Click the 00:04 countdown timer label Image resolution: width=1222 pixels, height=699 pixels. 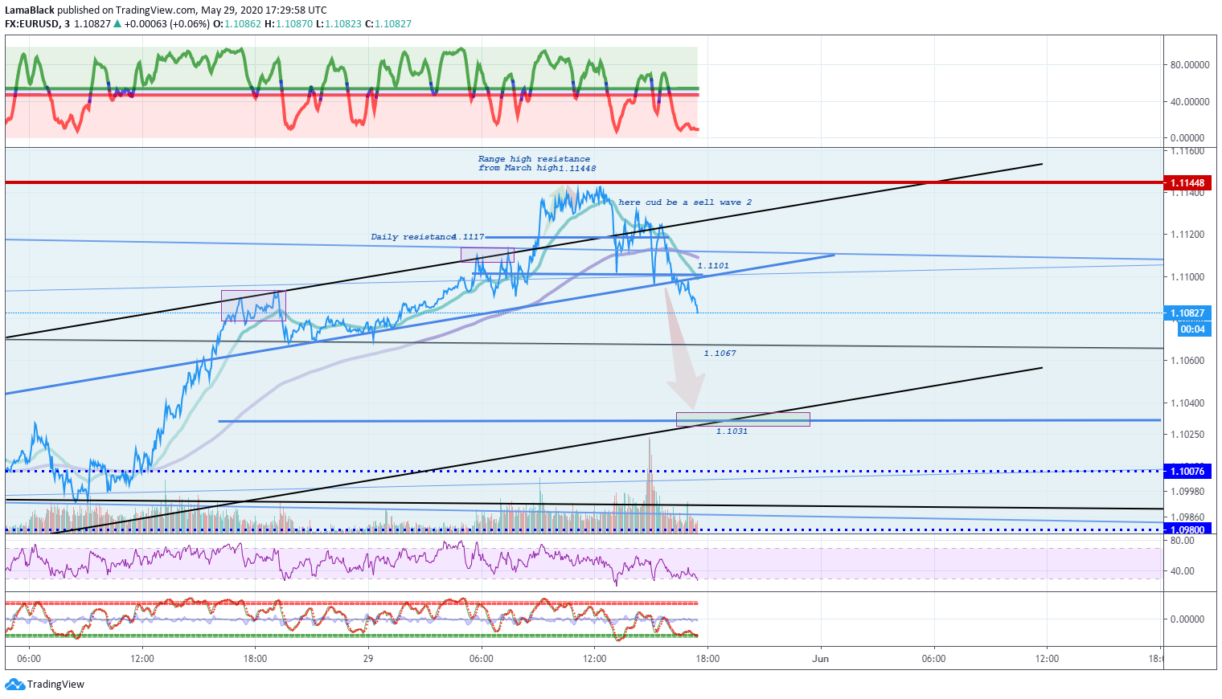click(x=1193, y=329)
